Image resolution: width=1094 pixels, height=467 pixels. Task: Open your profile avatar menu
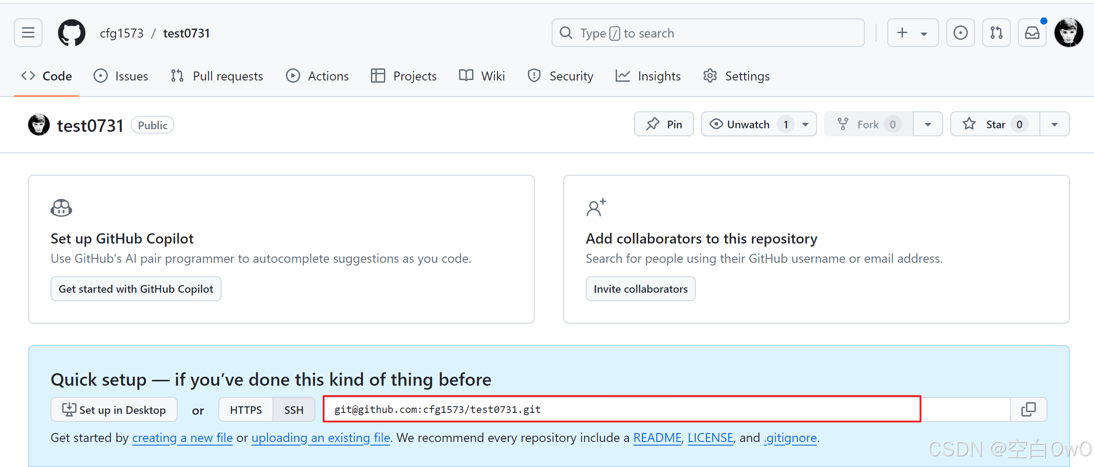tap(1069, 33)
